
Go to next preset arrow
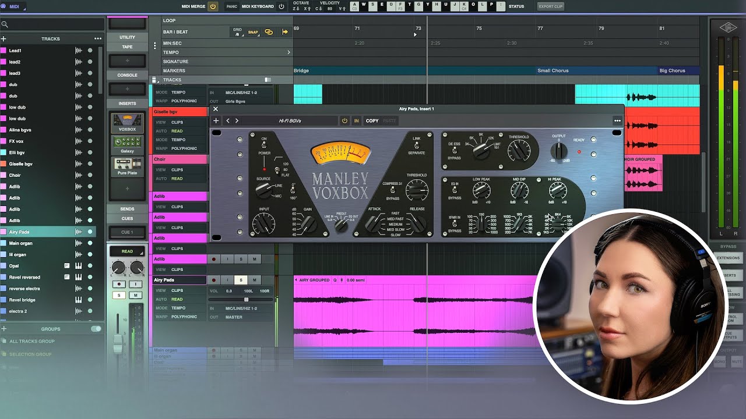pos(237,120)
